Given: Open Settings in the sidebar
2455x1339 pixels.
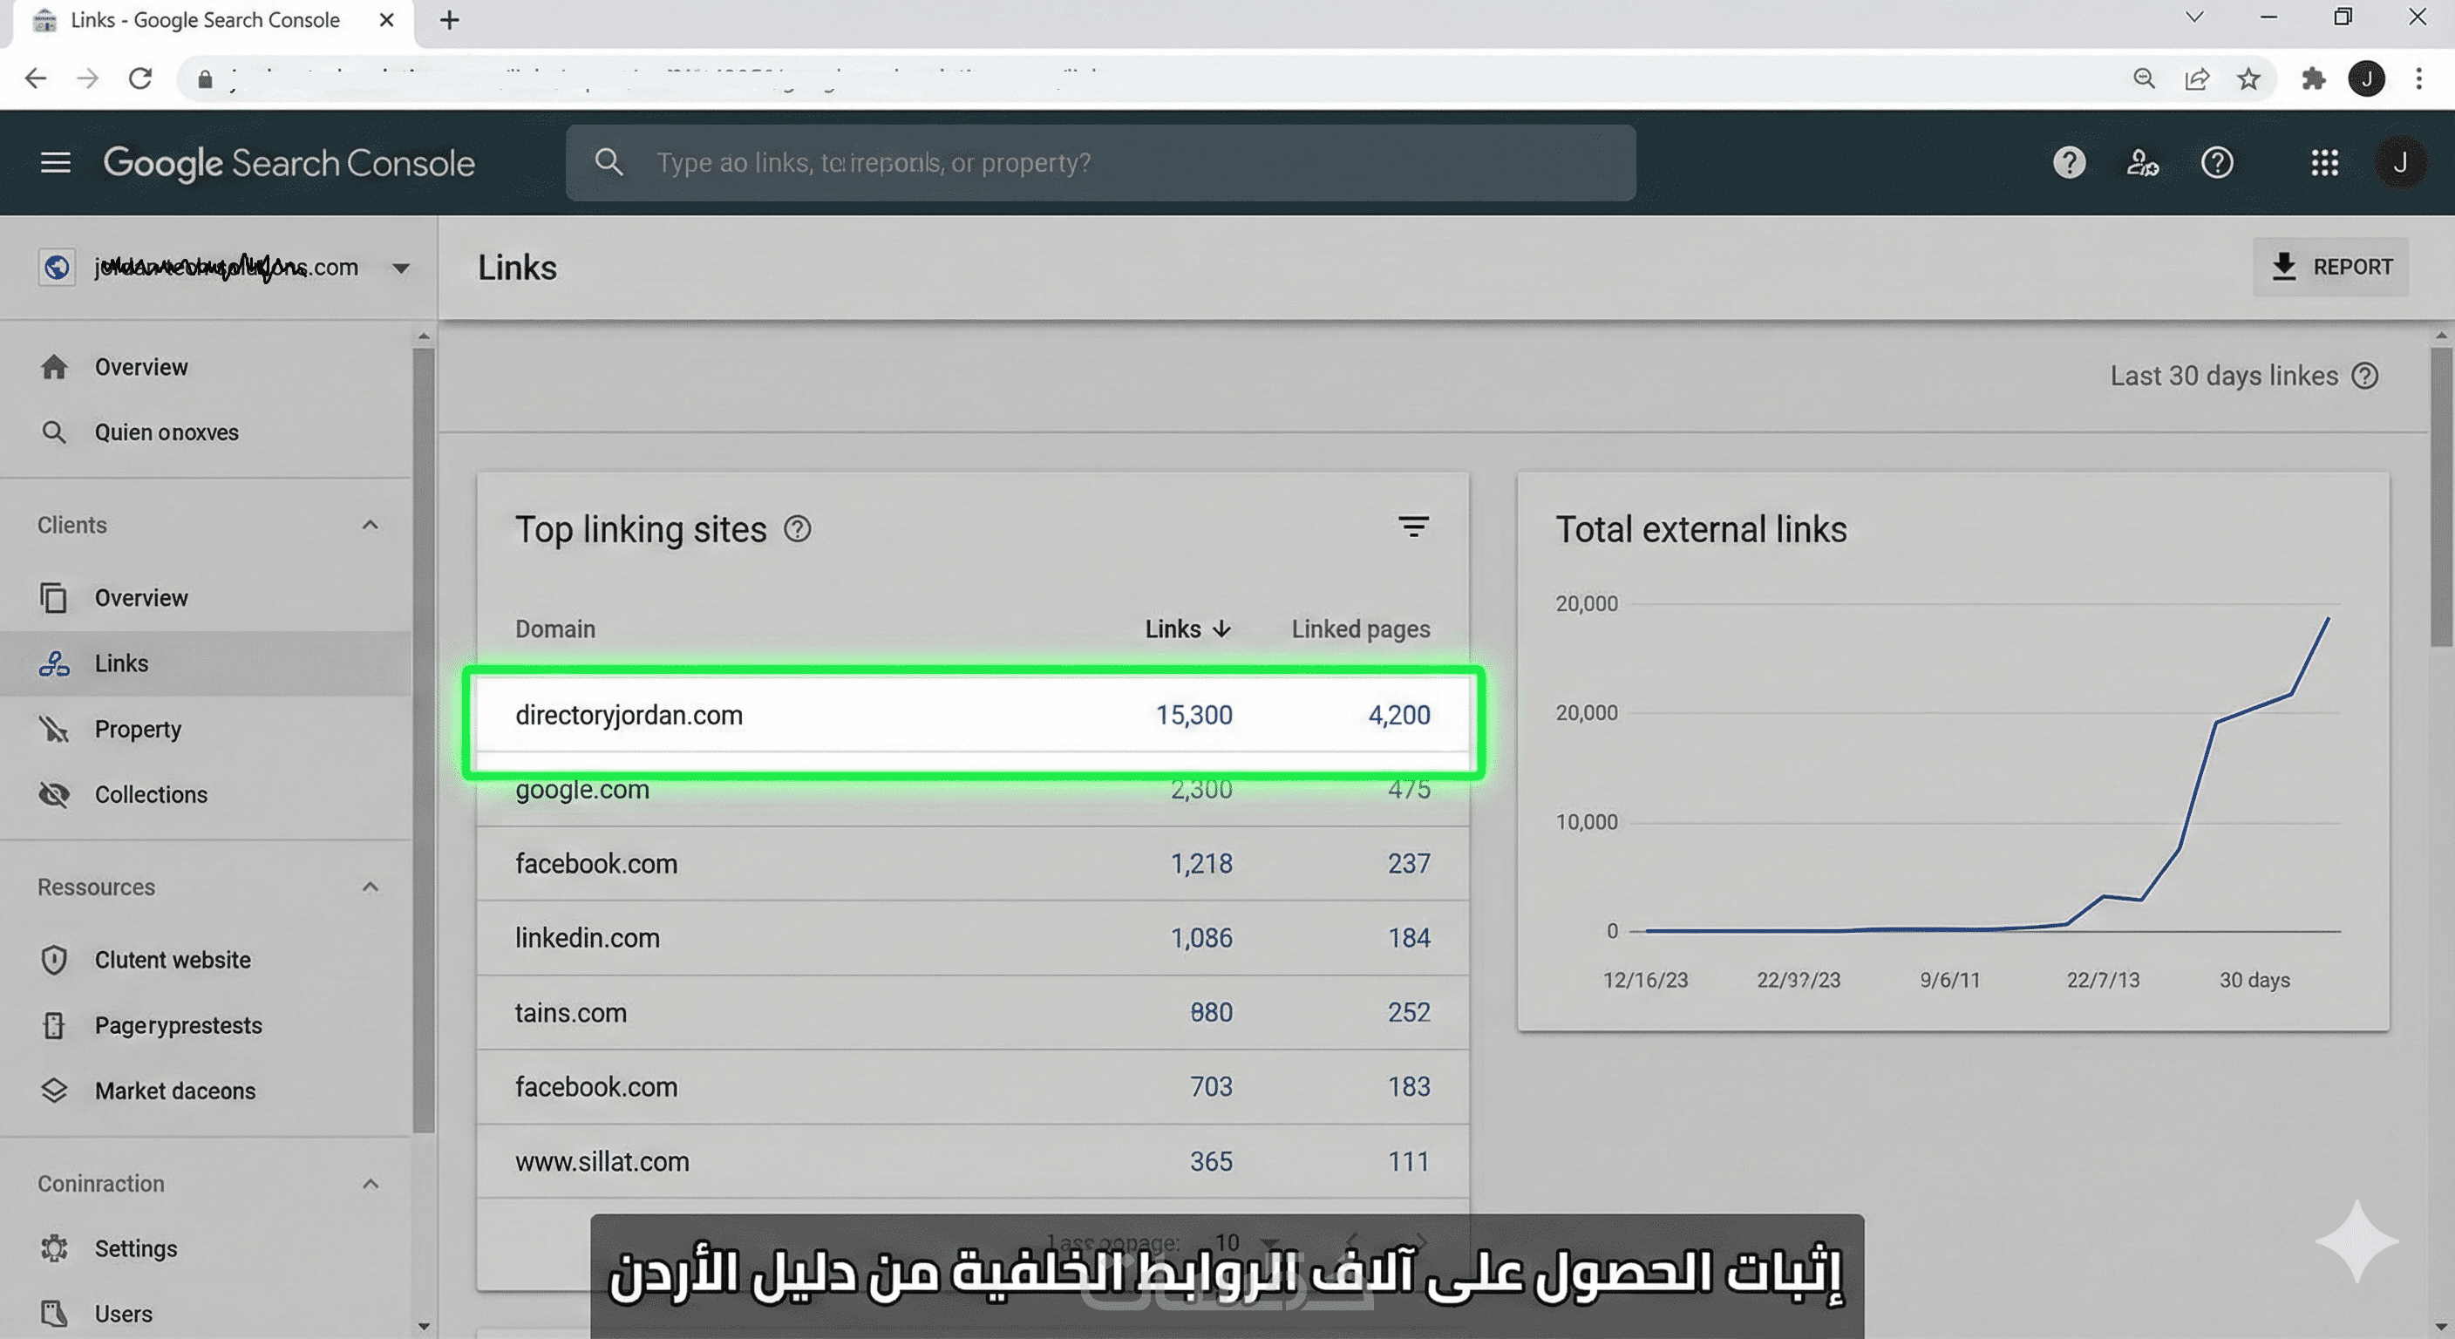Looking at the screenshot, I should pyautogui.click(x=135, y=1248).
